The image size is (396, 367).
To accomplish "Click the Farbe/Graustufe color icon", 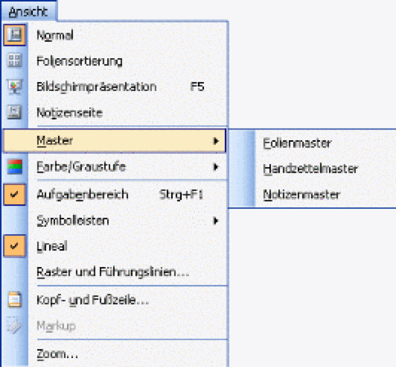I will tap(15, 167).
